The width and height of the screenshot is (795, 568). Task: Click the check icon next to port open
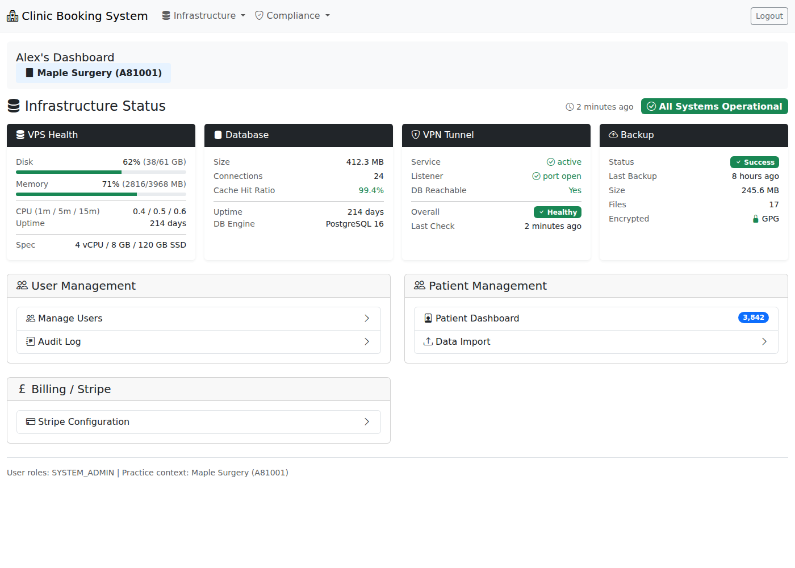click(x=536, y=176)
